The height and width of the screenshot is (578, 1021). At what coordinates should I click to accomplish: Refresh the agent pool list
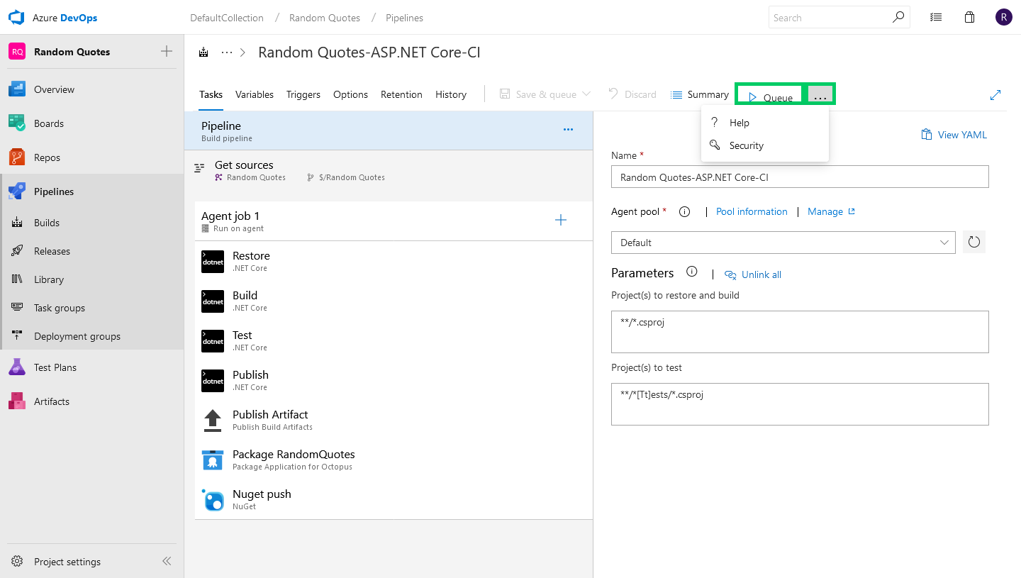[974, 242]
